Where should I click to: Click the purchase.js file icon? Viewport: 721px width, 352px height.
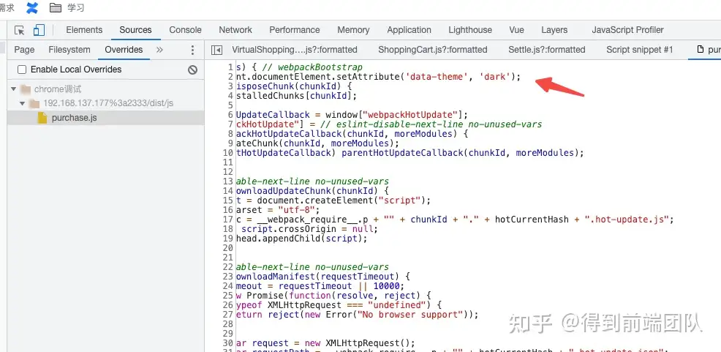click(42, 118)
